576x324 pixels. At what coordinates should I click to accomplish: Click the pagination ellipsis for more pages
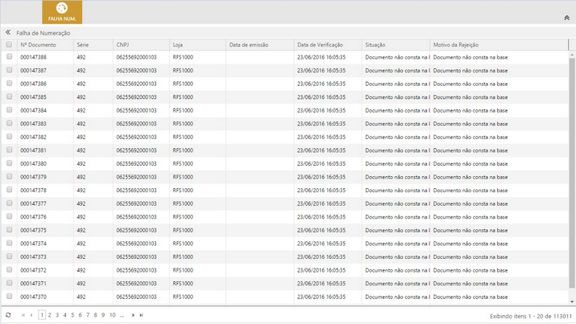pyautogui.click(x=122, y=315)
